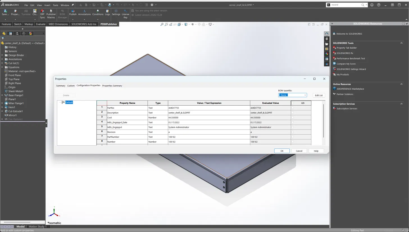
Task: Open the Logs tool
Action: tap(107, 12)
